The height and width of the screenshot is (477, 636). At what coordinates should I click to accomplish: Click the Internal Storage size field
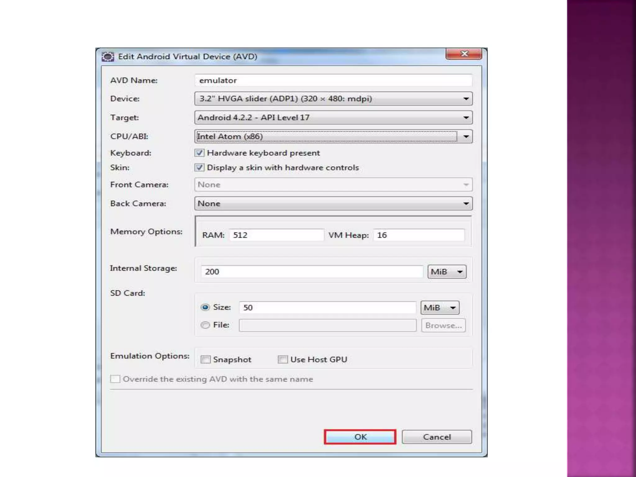(312, 272)
